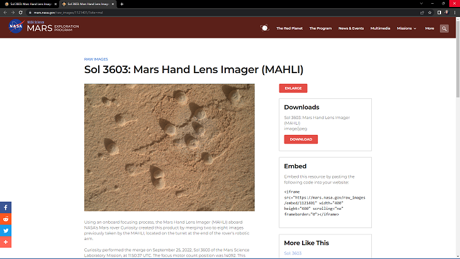The height and width of the screenshot is (259, 460).
Task: Click the DOWNLOAD button
Action: [x=301, y=139]
